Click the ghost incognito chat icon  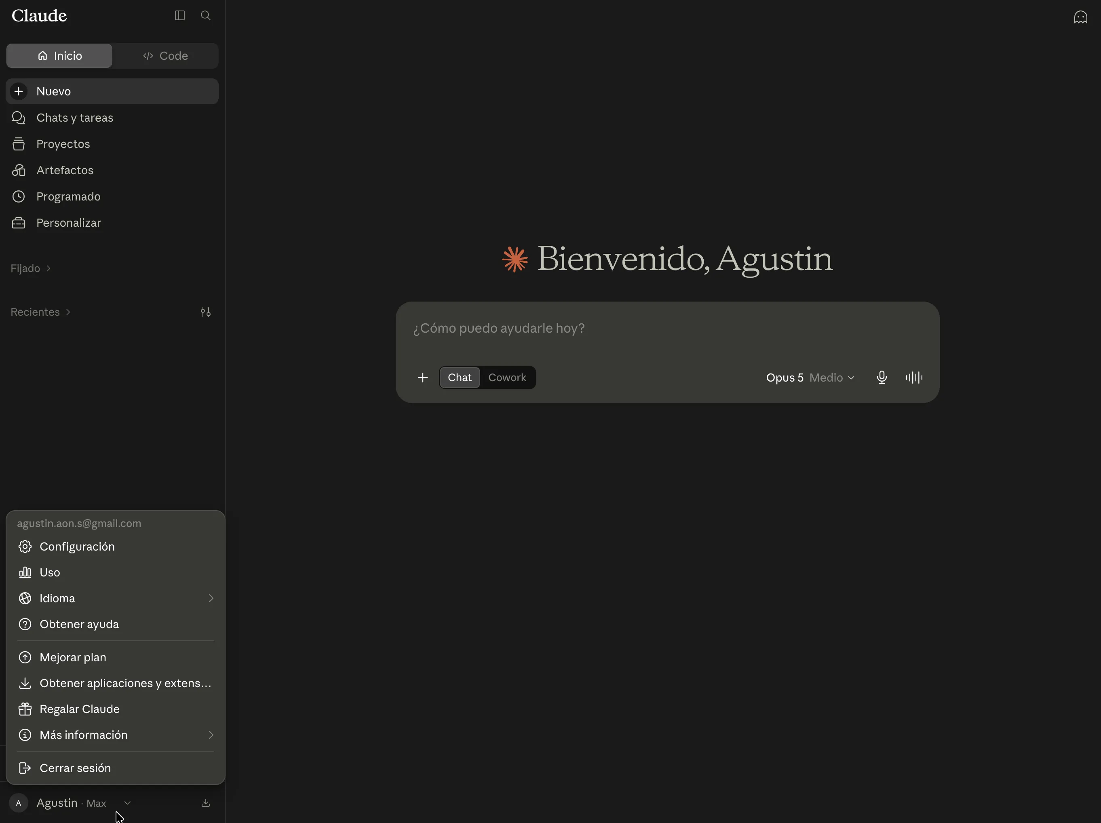click(1080, 17)
